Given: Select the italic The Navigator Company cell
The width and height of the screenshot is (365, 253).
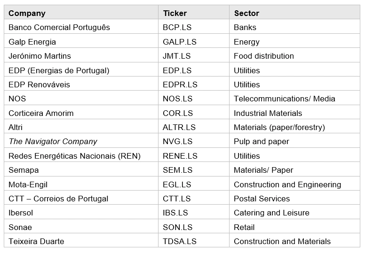Looking at the screenshot, I should point(81,140).
